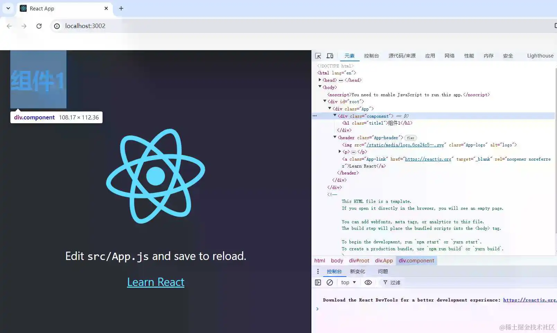Select html in the breadcrumb bar
The image size is (557, 333).
click(x=320, y=261)
